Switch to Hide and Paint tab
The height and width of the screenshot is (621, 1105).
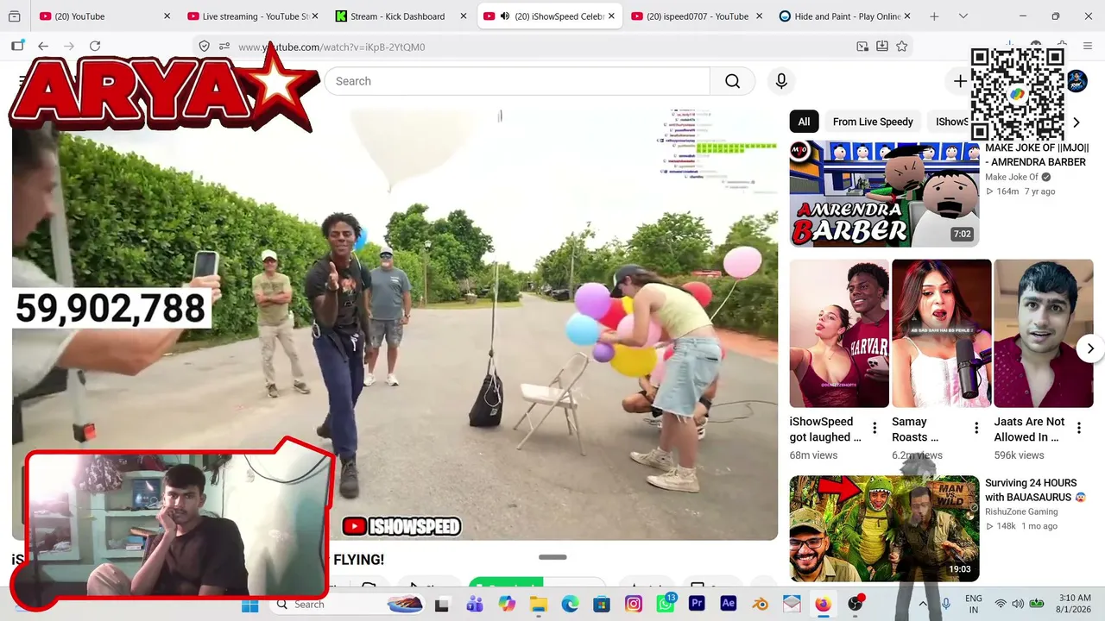pos(846,16)
